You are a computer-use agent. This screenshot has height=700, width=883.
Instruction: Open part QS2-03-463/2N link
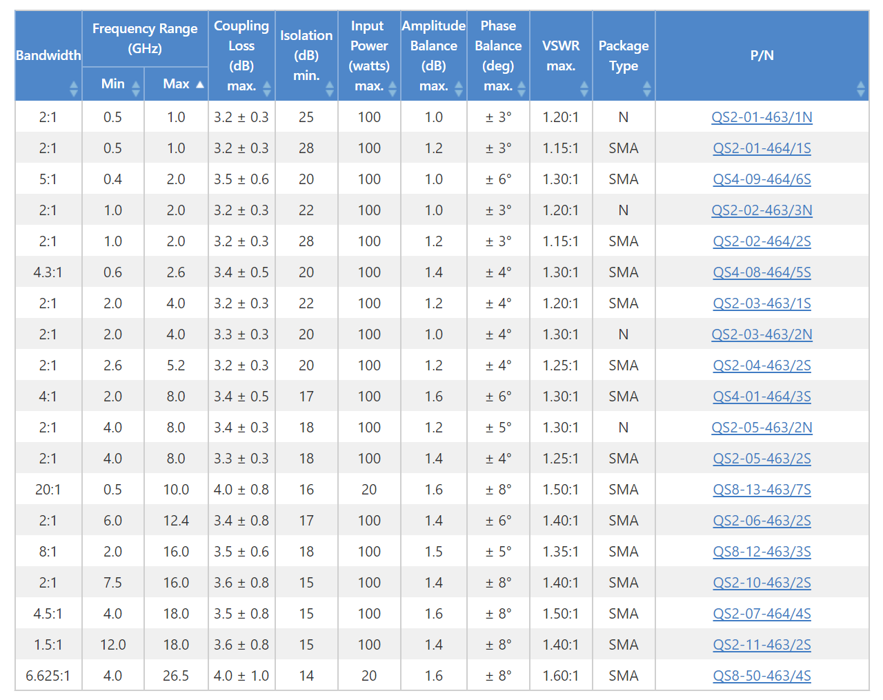(x=762, y=334)
